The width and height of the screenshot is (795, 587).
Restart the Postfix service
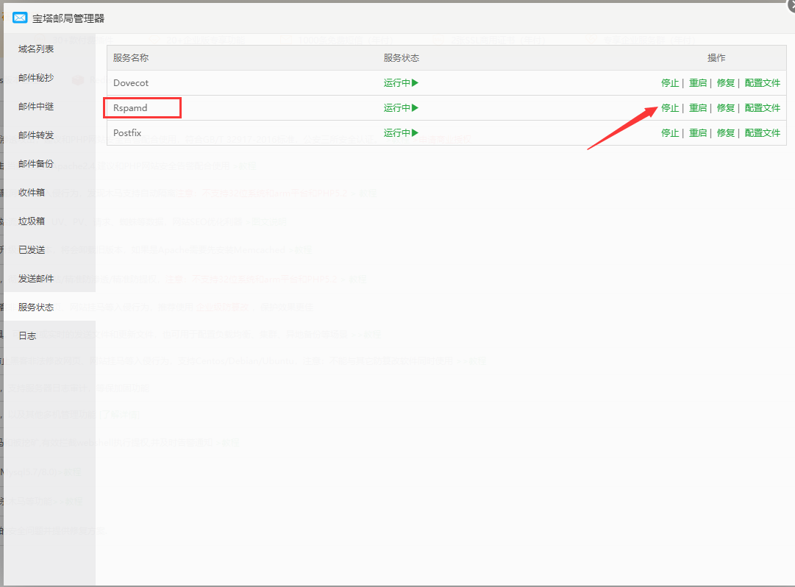tap(698, 133)
